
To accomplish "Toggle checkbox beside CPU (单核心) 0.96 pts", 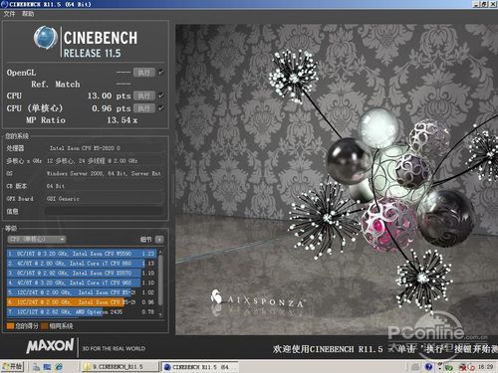I will click(161, 108).
